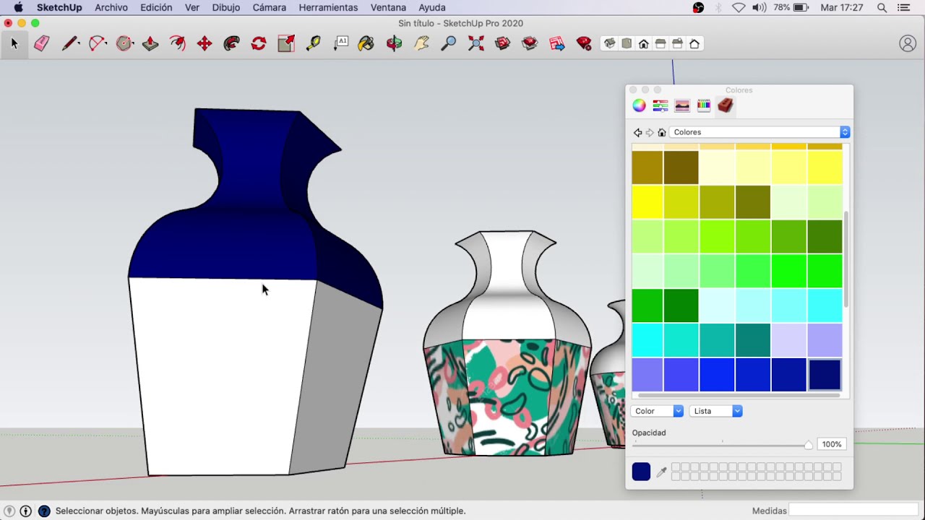Image resolution: width=925 pixels, height=520 pixels.
Task: Go back in Colores panel
Action: (x=637, y=132)
